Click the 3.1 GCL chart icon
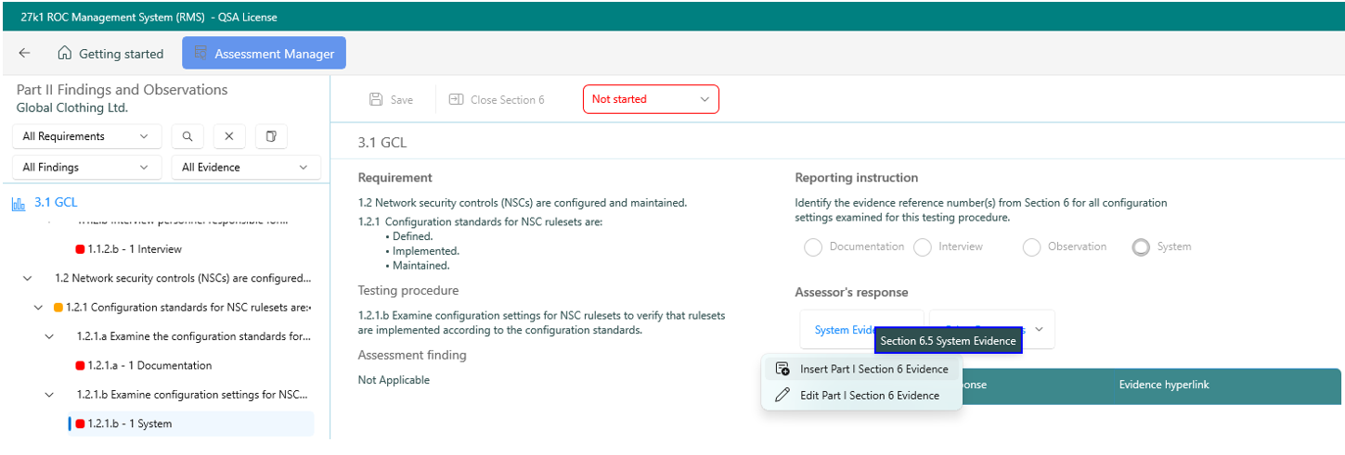This screenshot has height=455, width=1345. click(19, 203)
